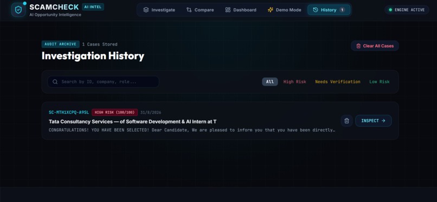Click the CONGRATULATIONS preview text
Screen dimensions: 437x202
tap(192, 130)
